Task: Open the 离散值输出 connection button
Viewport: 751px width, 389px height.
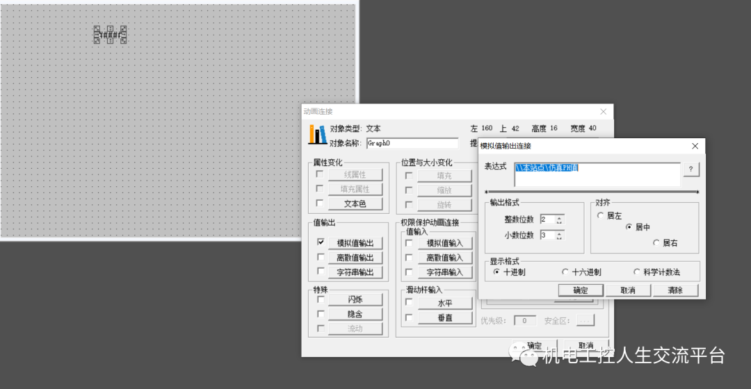Action: coord(355,258)
